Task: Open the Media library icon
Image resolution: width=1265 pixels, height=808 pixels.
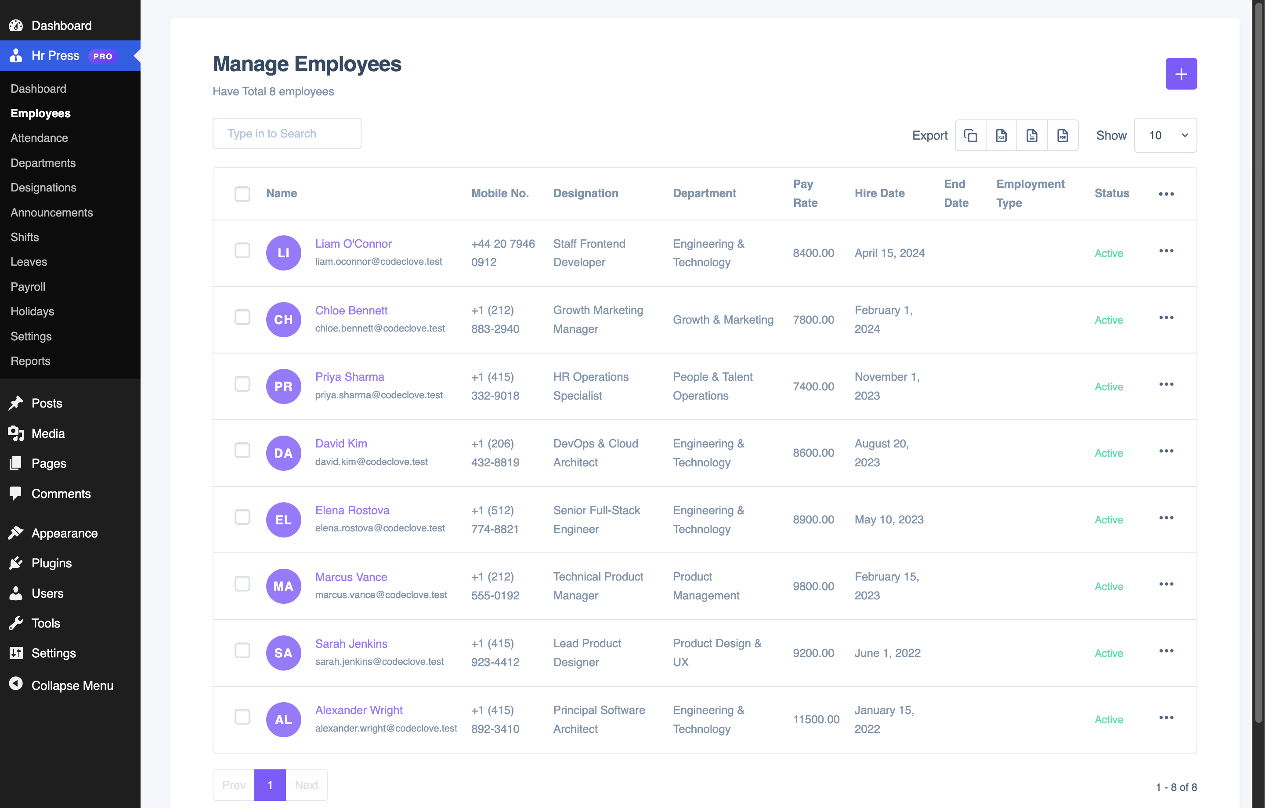Action: pyautogui.click(x=16, y=433)
